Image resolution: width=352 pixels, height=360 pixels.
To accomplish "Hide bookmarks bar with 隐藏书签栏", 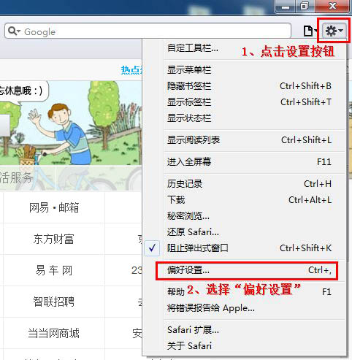I will click(245, 86).
